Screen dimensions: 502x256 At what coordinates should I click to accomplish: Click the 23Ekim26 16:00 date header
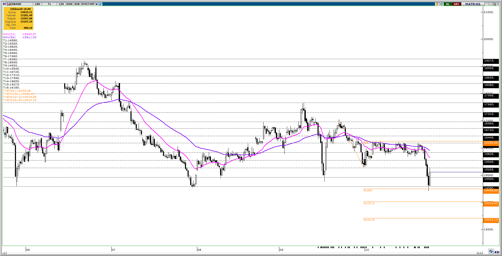point(20,9)
